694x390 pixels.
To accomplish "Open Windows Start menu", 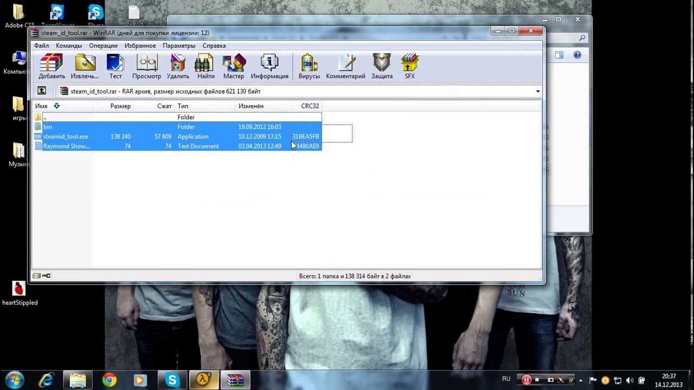I will 14,380.
